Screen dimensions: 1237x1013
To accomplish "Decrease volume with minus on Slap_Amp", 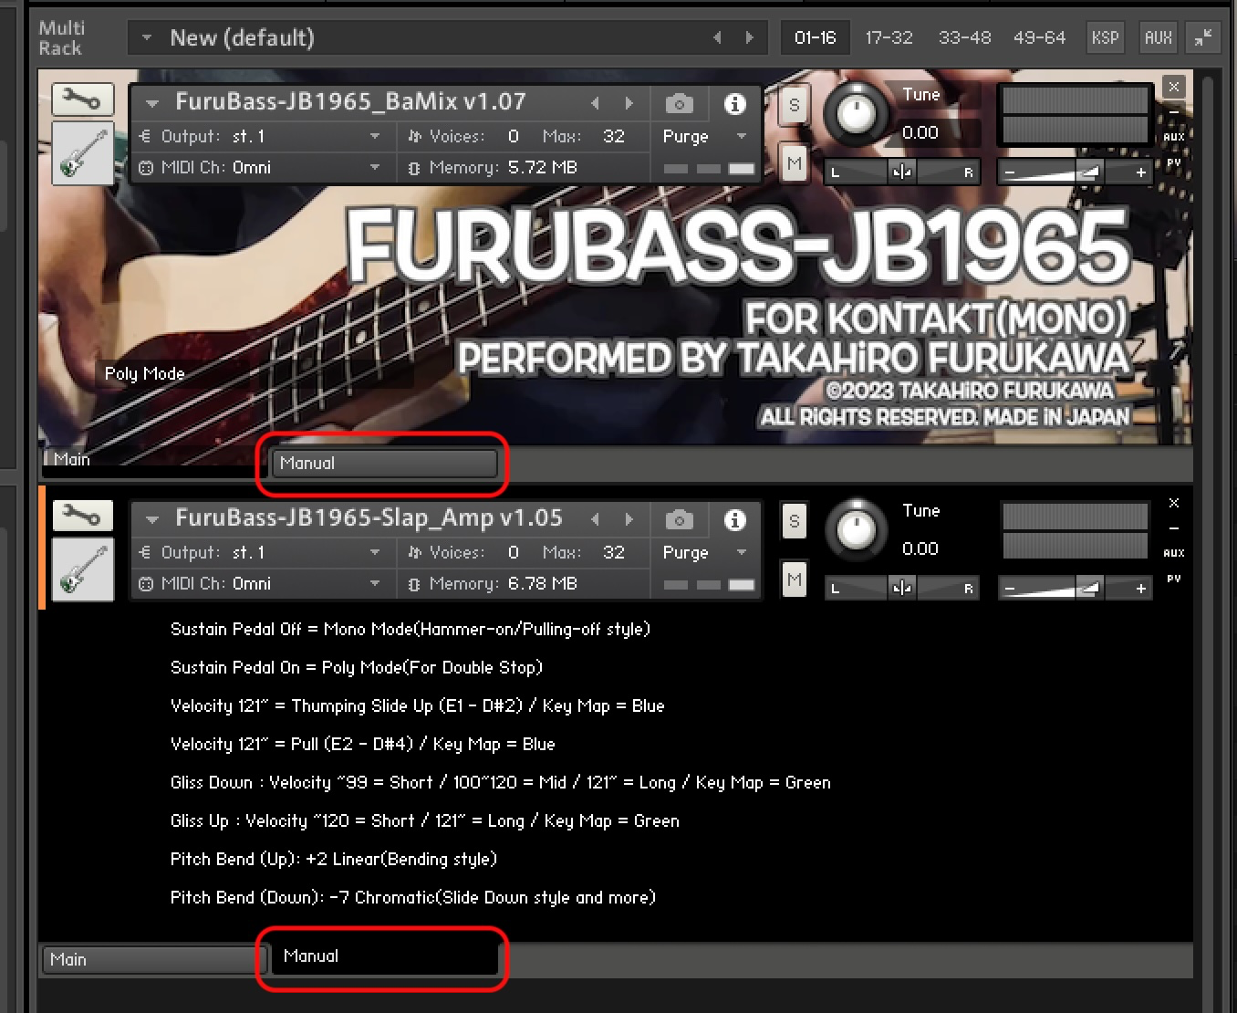I will (x=1010, y=589).
